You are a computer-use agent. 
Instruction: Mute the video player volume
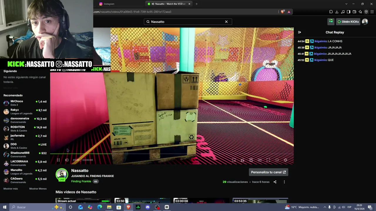[67, 160]
